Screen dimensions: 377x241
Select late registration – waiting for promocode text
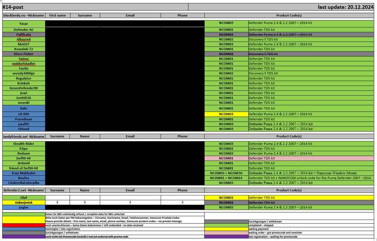(x=273, y=237)
